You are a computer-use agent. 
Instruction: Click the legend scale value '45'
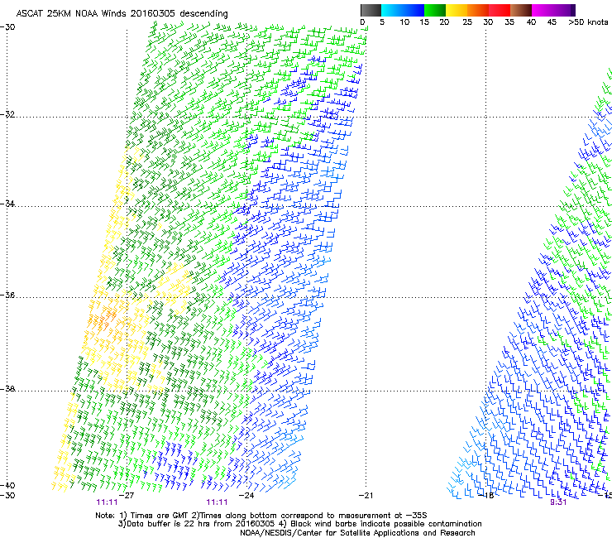point(552,22)
